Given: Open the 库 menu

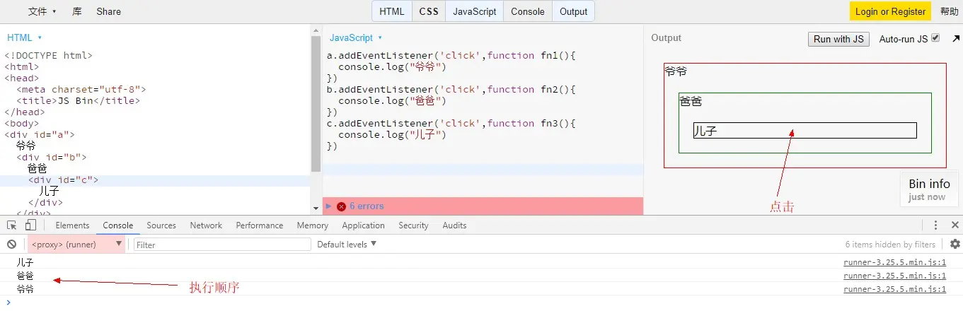Looking at the screenshot, I should coord(76,11).
